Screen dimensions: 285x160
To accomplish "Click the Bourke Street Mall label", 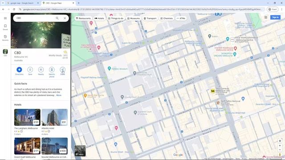I will click(236, 112).
